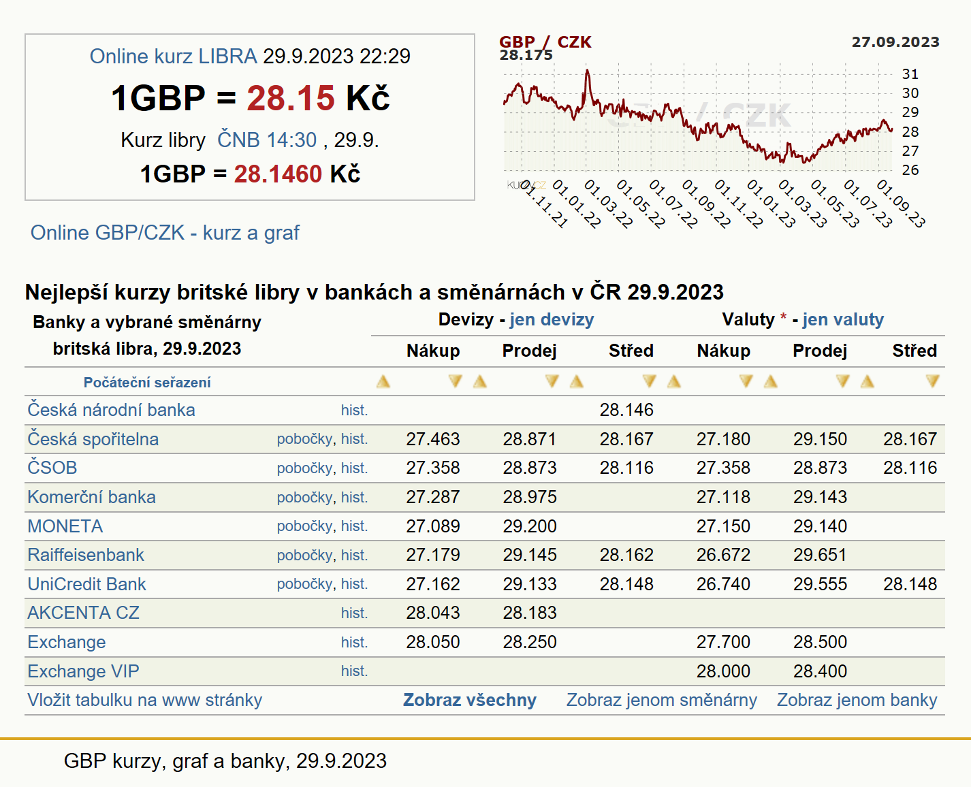
Task: Show pobočky of Komerční banka
Action: [x=304, y=498]
